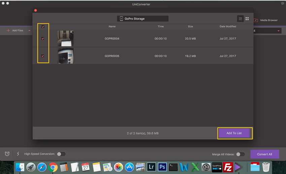The width and height of the screenshot is (286, 174).
Task: Click the GOPR0005 file name
Action: [x=112, y=56]
